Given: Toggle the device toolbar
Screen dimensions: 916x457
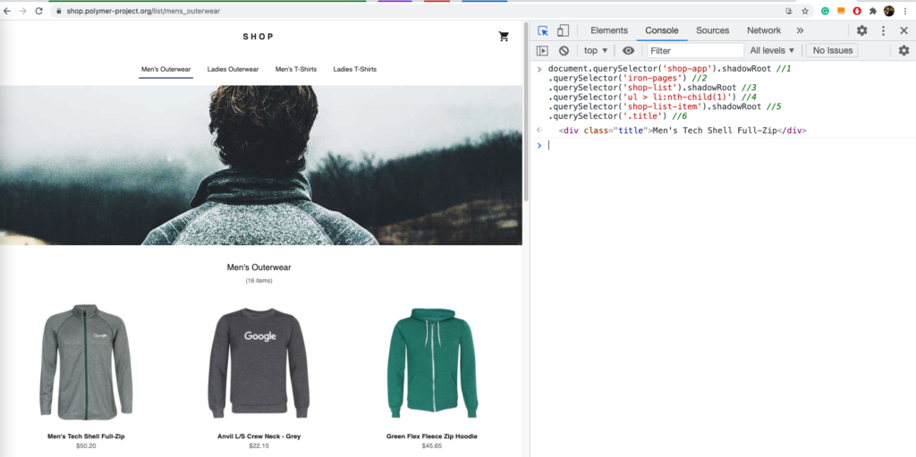Looking at the screenshot, I should [x=563, y=30].
